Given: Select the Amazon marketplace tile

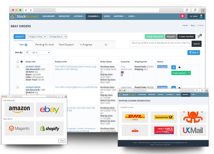Looking at the screenshot, I should (19, 110).
